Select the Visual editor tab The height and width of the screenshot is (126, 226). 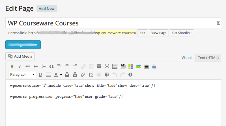186,58
